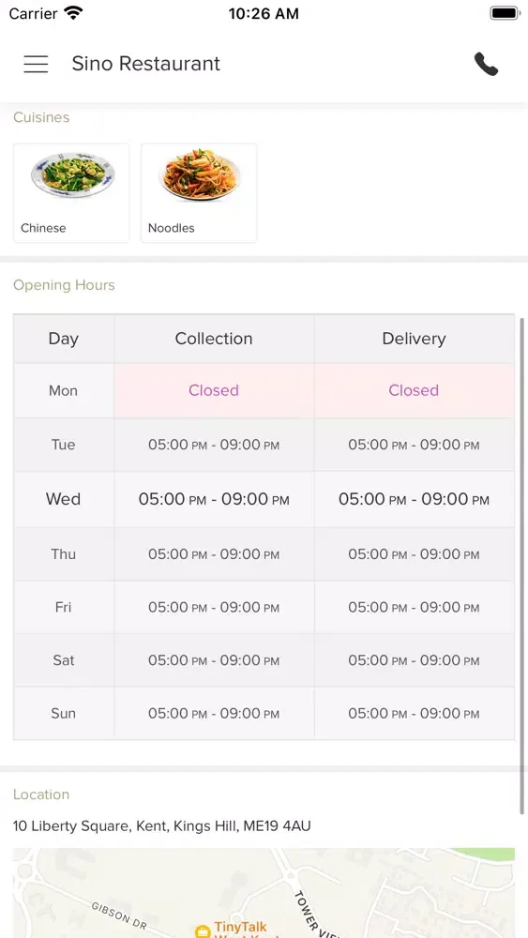Click the Sino Restaurant title
The image size is (528, 938).
pyautogui.click(x=146, y=64)
